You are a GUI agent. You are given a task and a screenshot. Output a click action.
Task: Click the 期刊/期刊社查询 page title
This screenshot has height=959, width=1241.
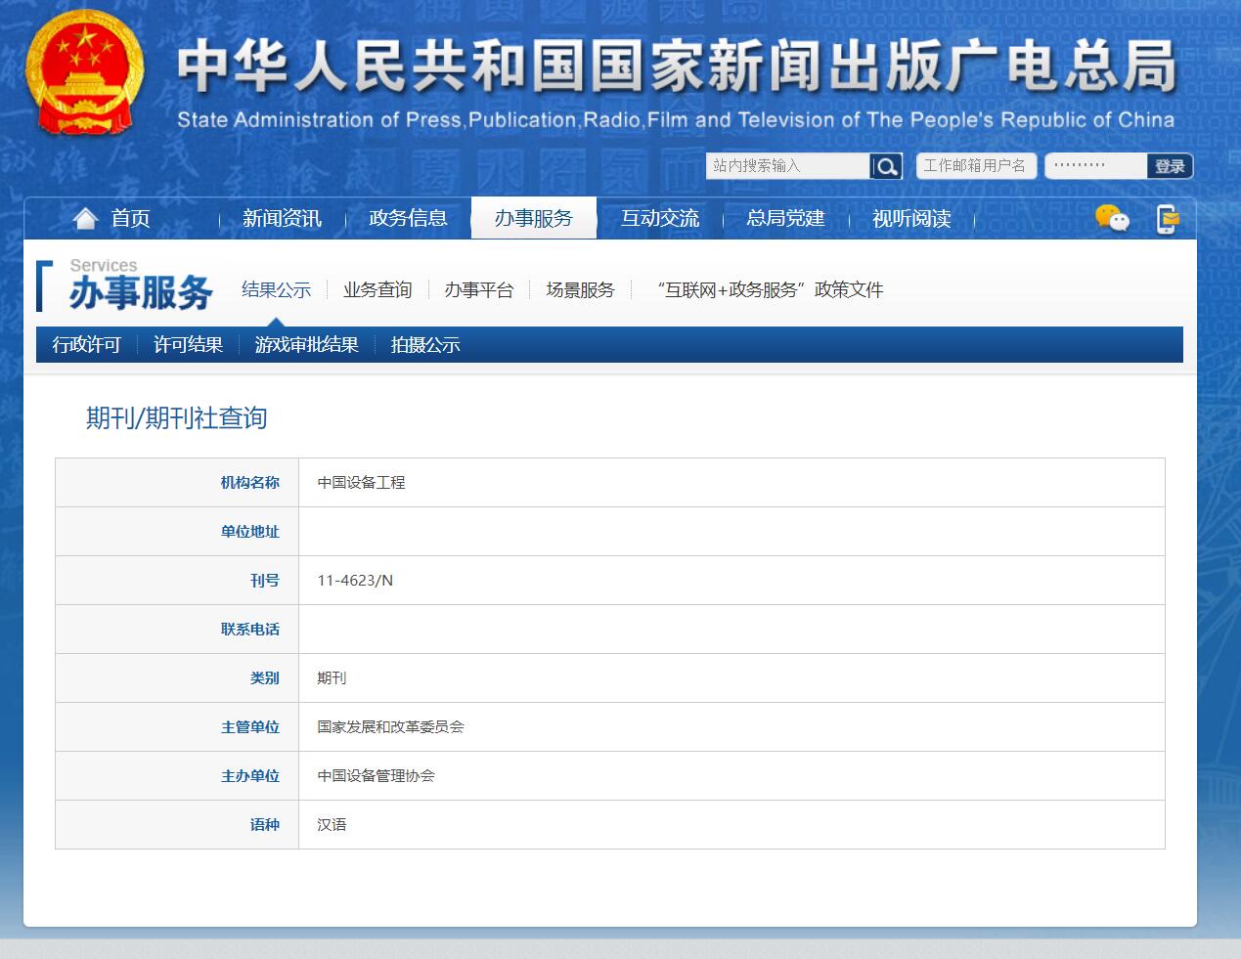pos(177,418)
